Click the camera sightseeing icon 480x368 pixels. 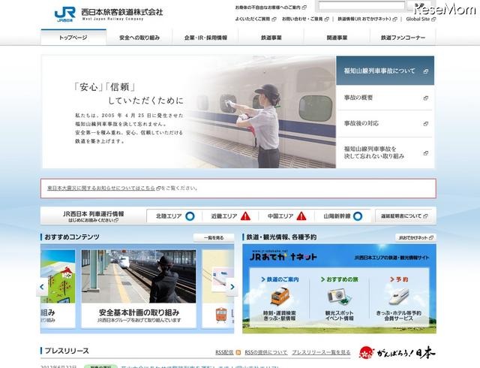[339, 297]
